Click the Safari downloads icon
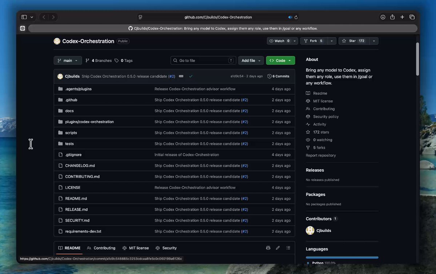 [x=383, y=17]
